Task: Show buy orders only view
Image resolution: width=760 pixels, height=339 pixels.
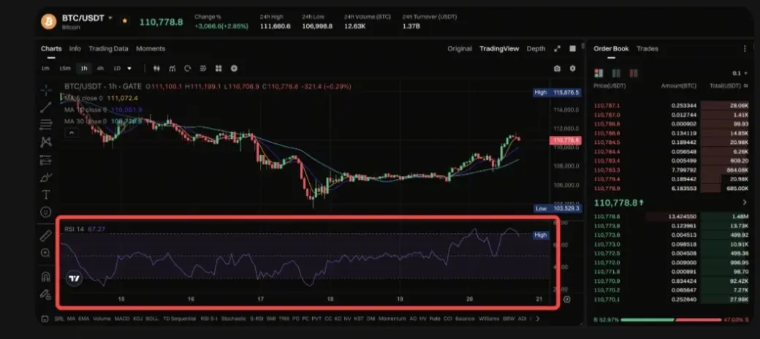Action: point(616,73)
